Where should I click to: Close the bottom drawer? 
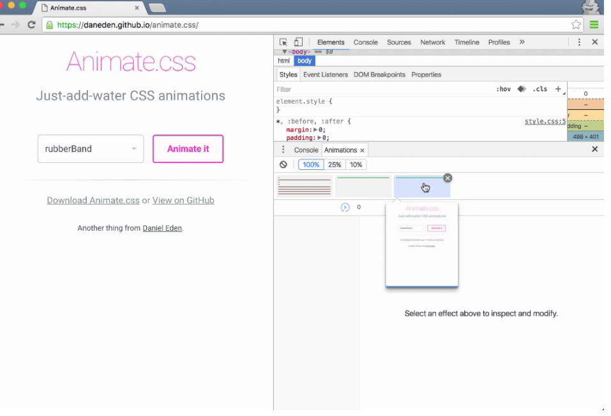point(594,149)
